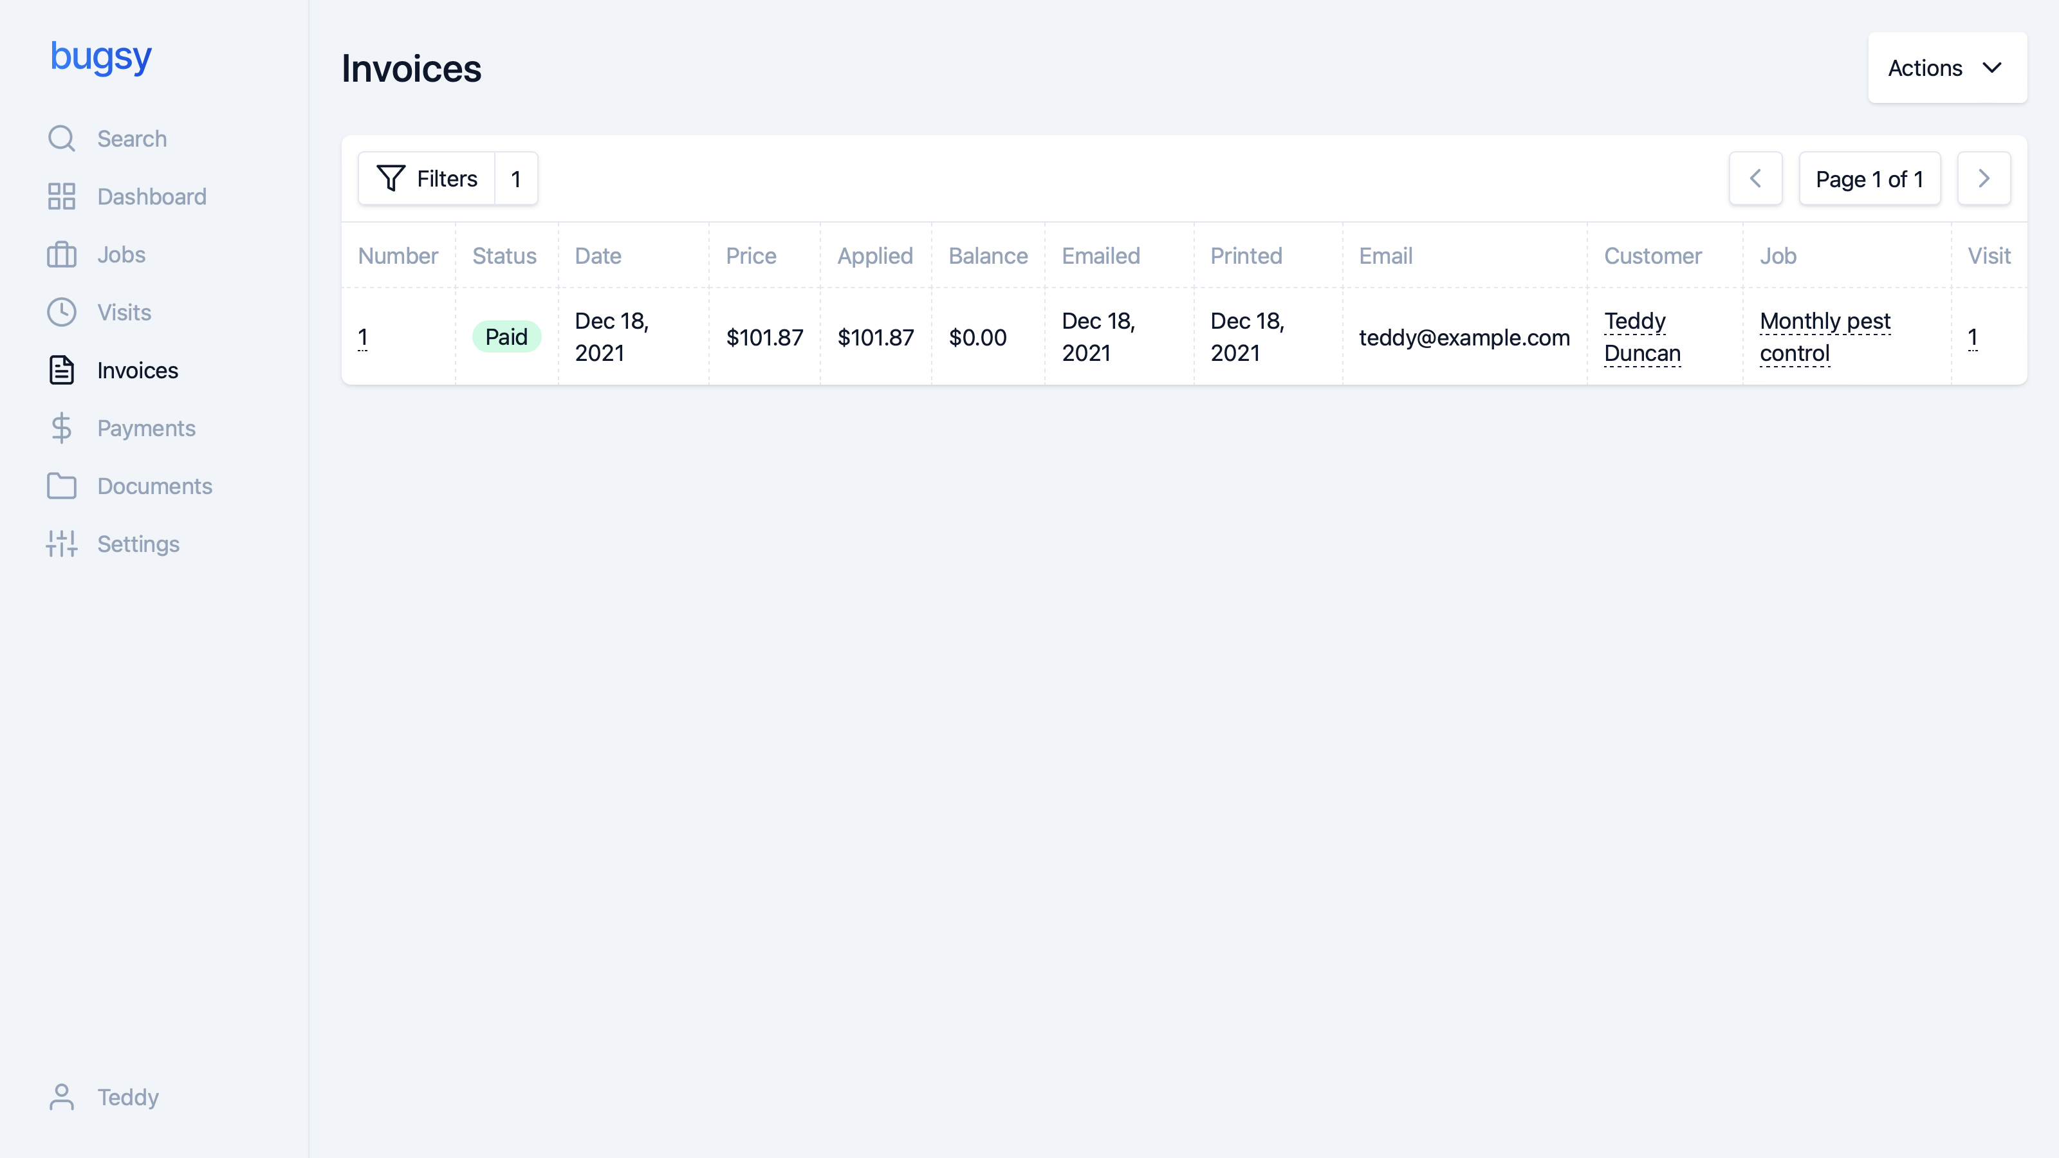Expand the Actions dropdown

pyautogui.click(x=1946, y=68)
